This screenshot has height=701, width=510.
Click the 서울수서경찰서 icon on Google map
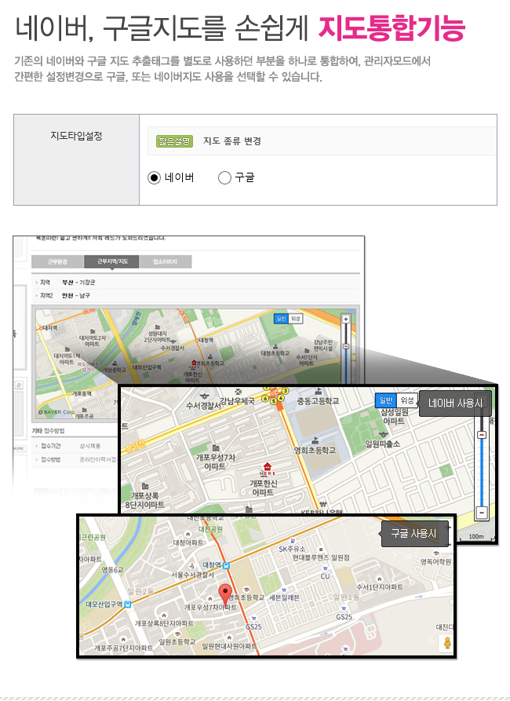pyautogui.click(x=191, y=567)
